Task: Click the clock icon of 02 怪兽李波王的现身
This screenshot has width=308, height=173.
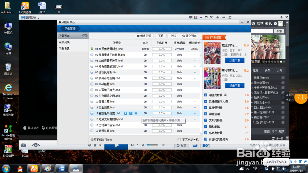Action: (x=92, y=55)
